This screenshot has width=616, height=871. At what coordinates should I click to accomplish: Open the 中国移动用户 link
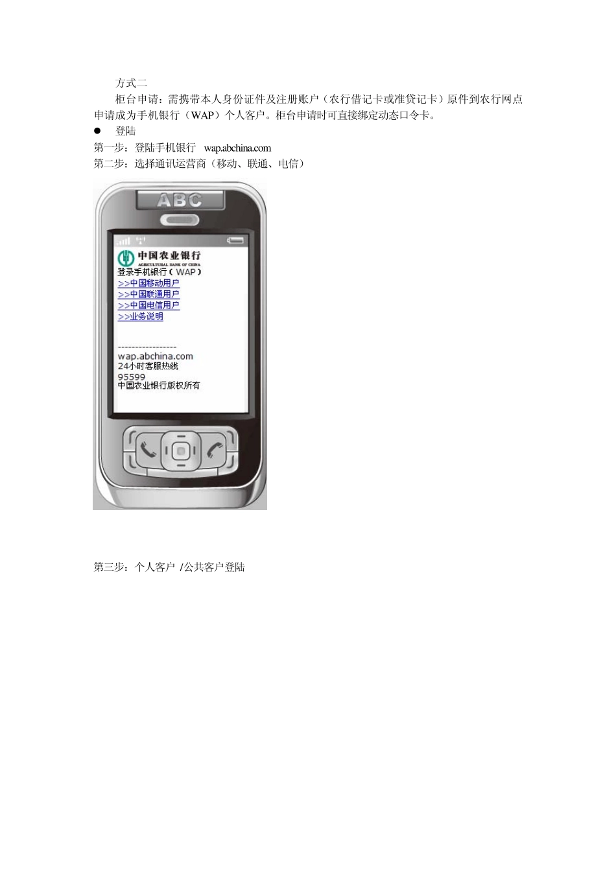[148, 283]
